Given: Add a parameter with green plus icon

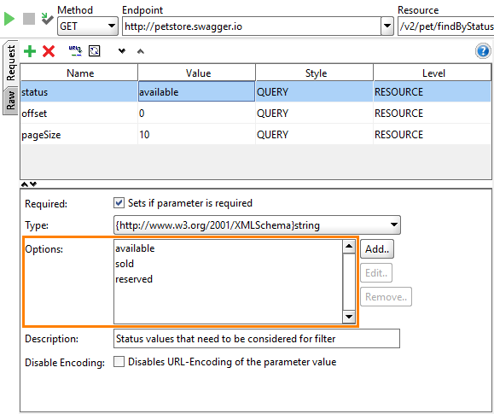Looking at the screenshot, I should (30, 51).
